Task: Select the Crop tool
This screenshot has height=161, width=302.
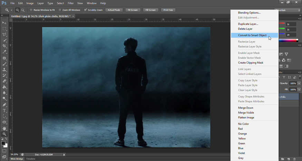Action: [4, 46]
